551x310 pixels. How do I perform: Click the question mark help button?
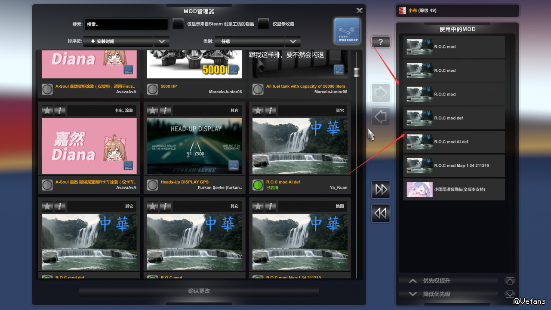tap(381, 42)
